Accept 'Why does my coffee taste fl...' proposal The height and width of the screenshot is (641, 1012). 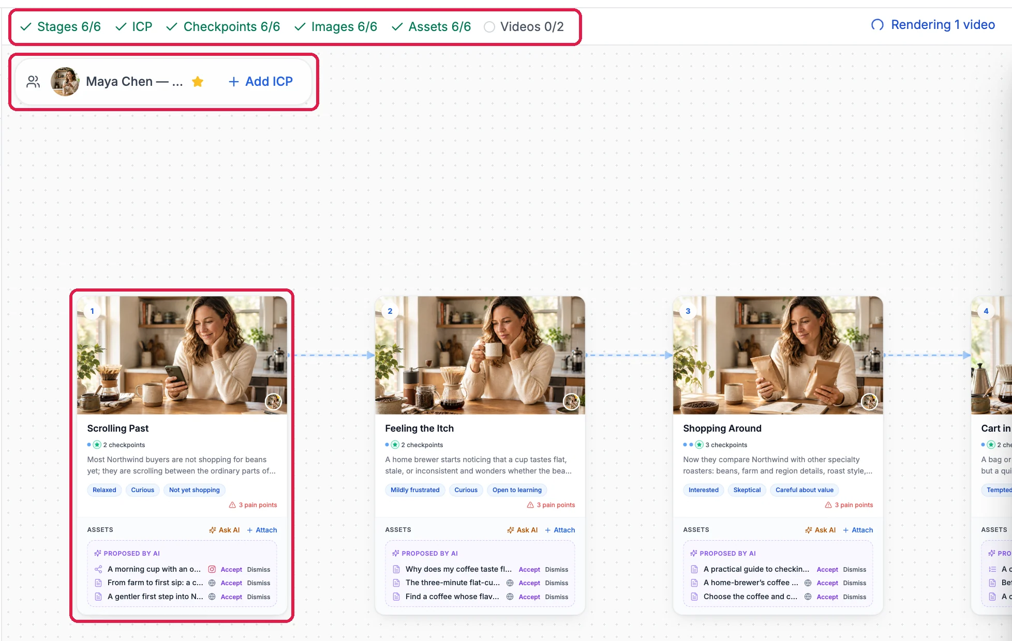(529, 569)
